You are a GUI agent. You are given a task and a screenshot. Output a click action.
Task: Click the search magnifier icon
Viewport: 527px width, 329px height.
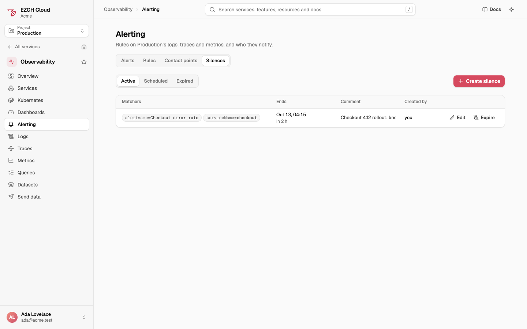point(212,10)
